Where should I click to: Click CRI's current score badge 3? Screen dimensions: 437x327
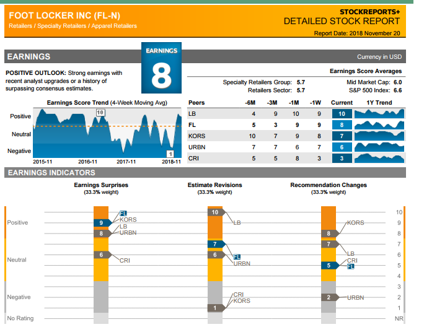tap(342, 158)
